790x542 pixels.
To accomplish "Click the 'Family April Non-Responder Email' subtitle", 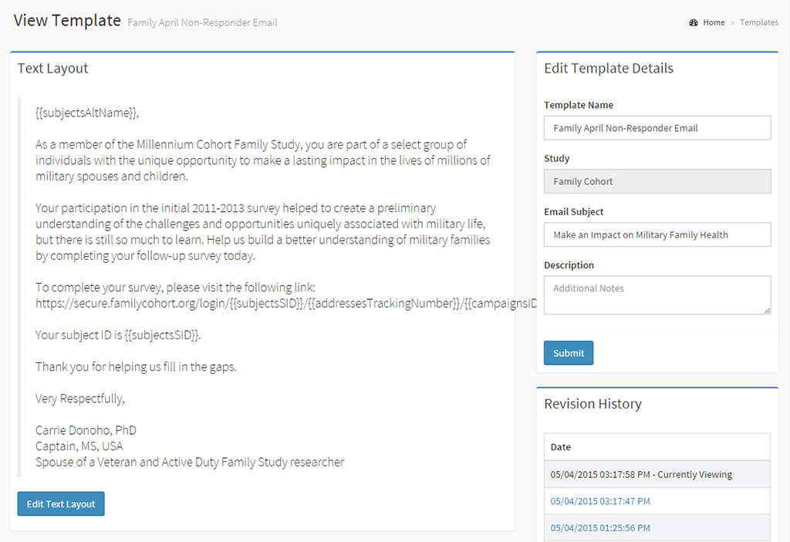I will [x=202, y=22].
